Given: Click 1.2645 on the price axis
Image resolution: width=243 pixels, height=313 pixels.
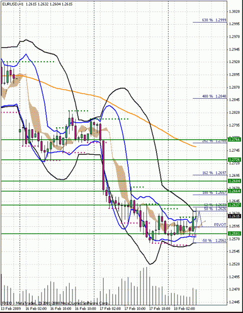Looking at the screenshot, I should [x=234, y=201].
